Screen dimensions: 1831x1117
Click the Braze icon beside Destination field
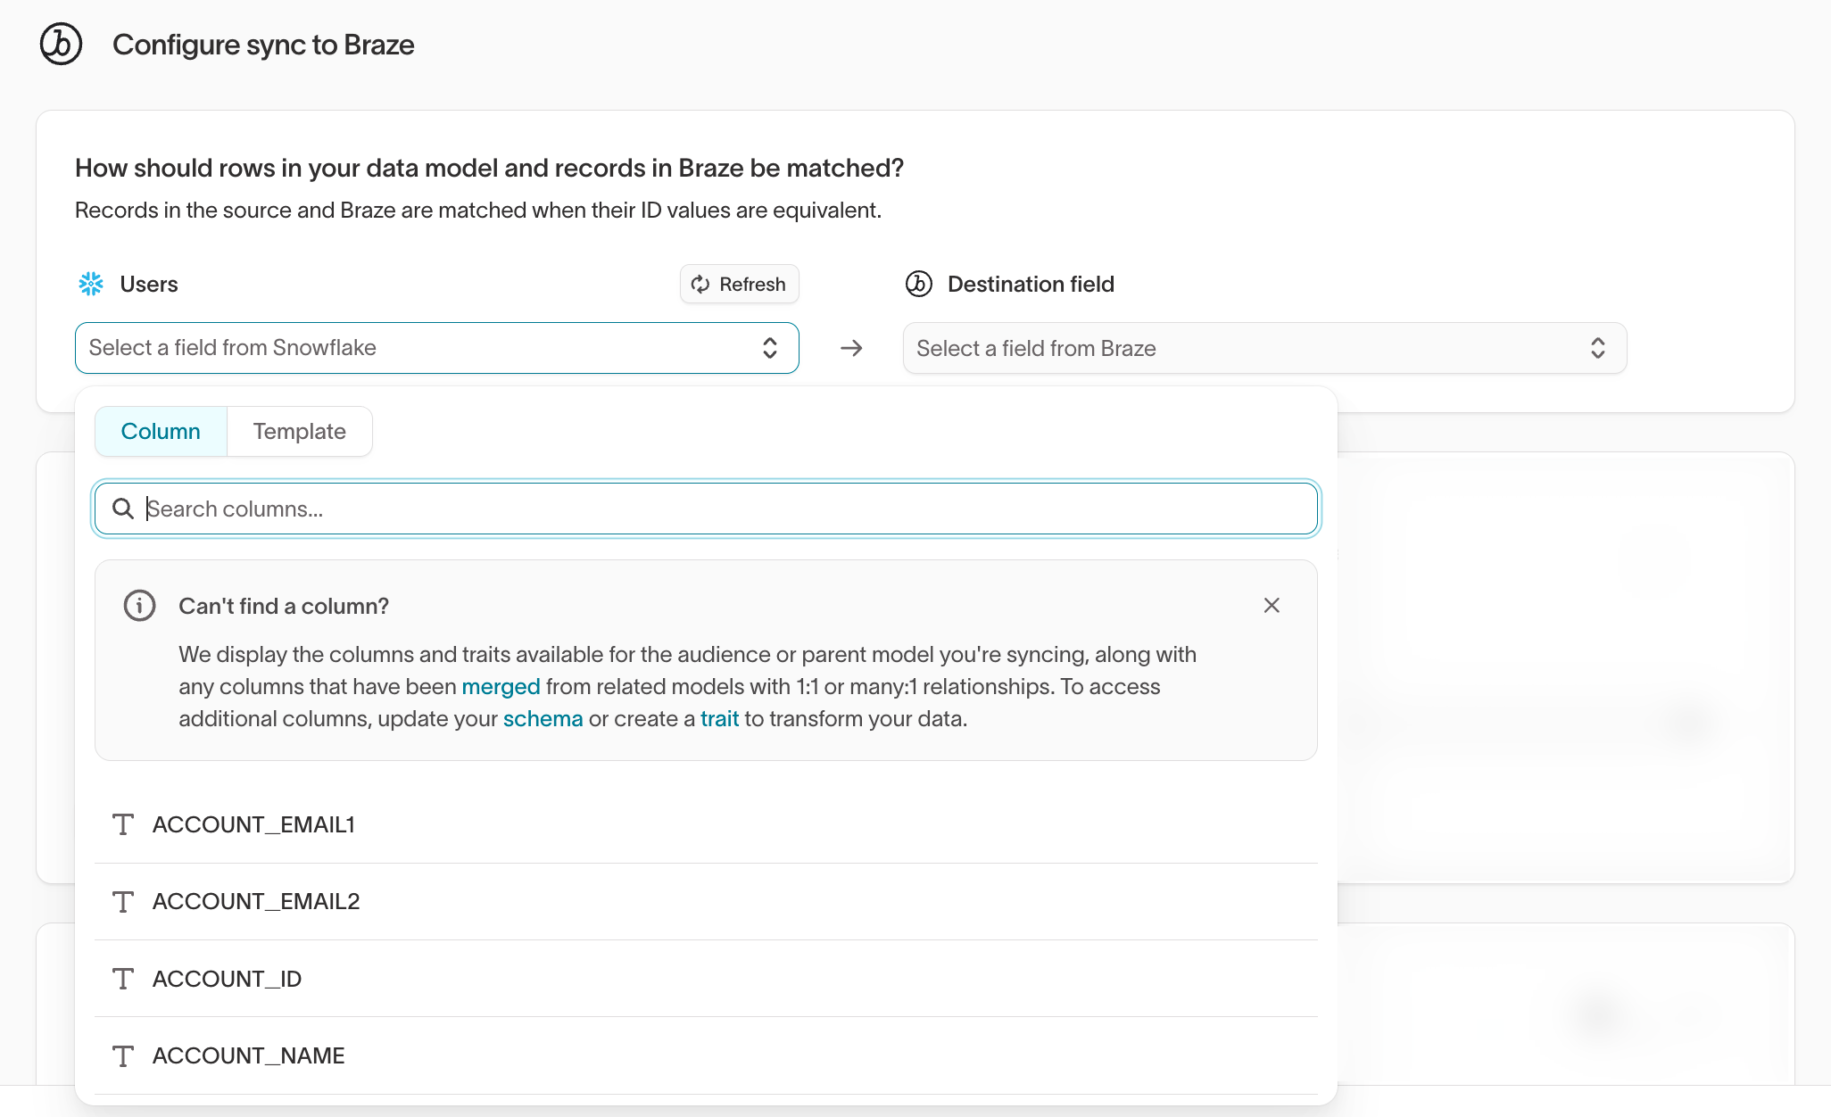[919, 284]
